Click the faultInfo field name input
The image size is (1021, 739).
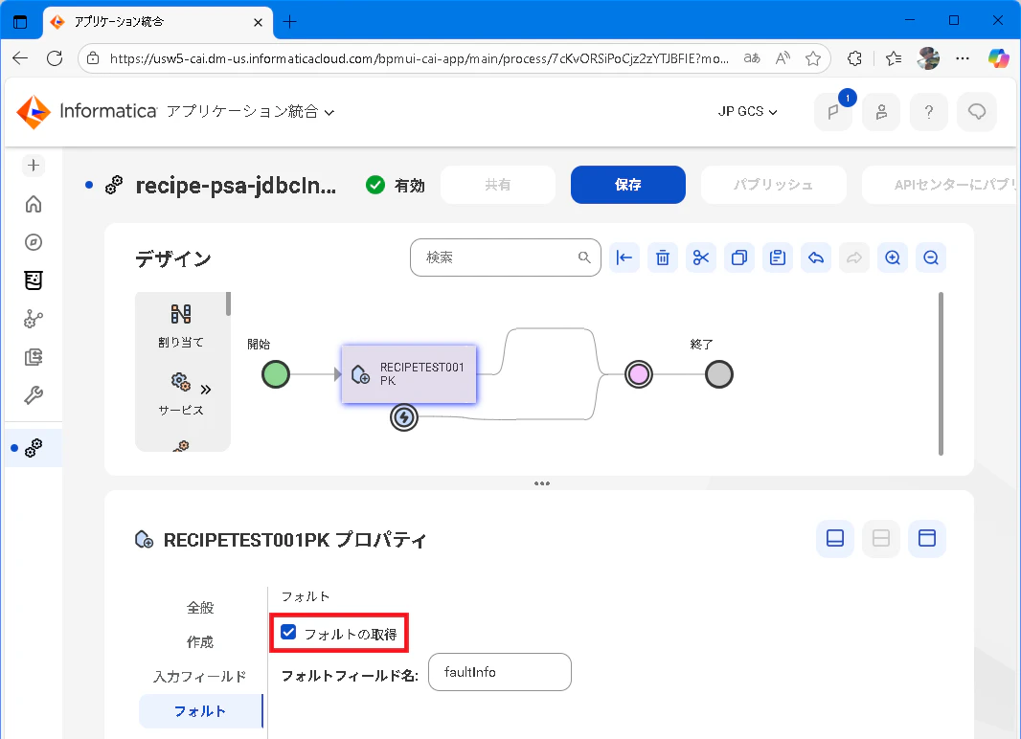[500, 672]
